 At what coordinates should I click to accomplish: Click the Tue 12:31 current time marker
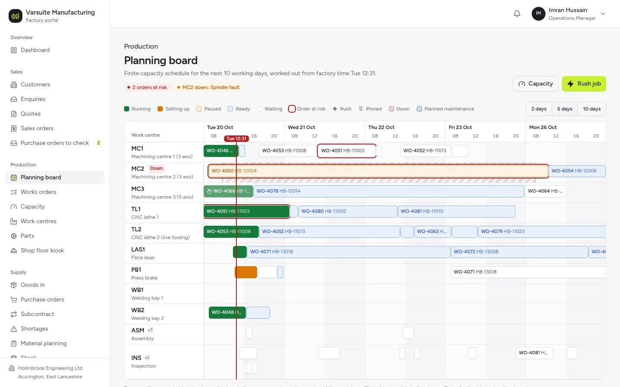tap(236, 138)
